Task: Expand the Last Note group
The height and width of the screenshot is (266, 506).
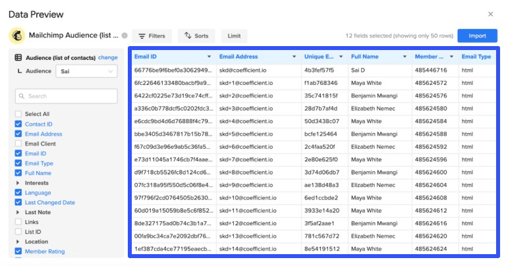Action: 18,212
